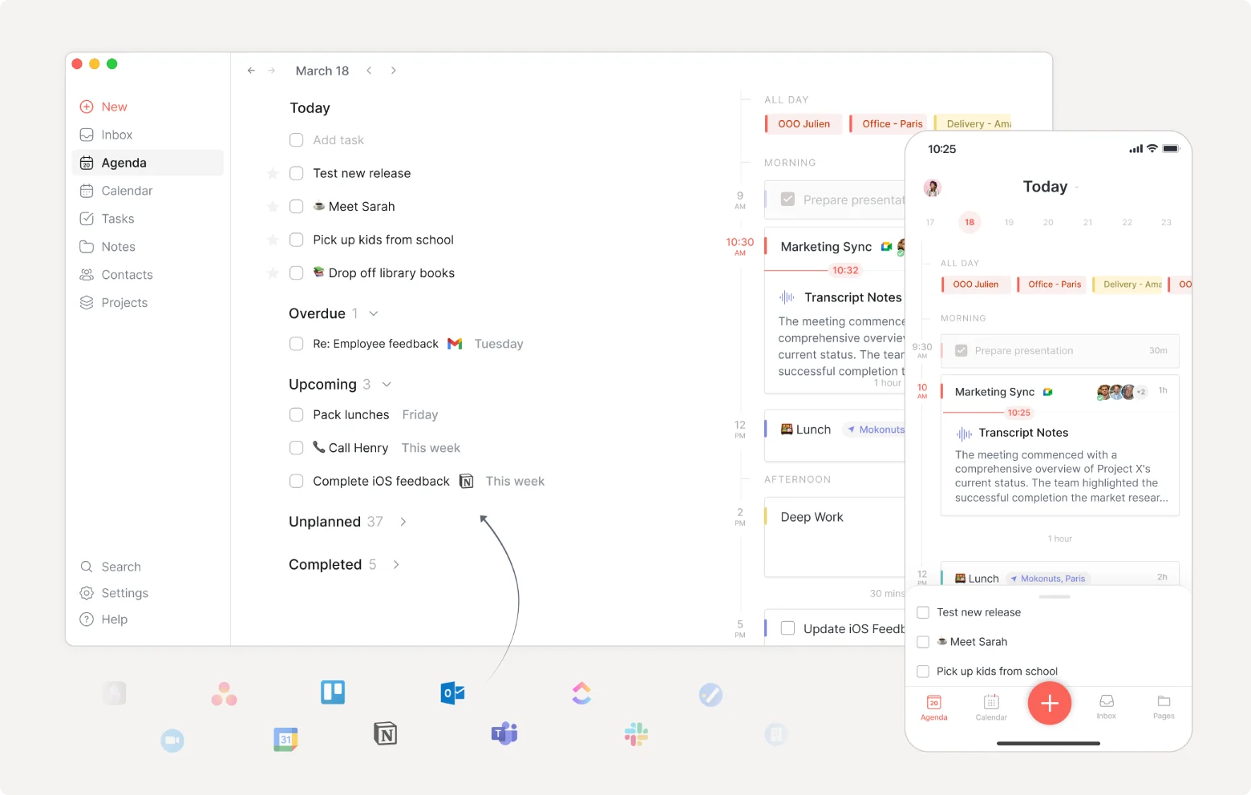Screen dimensions: 1251x795
Task: Click the Gmail icon next to Employee feedback
Action: coord(455,344)
